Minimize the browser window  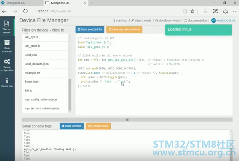coord(214,3)
